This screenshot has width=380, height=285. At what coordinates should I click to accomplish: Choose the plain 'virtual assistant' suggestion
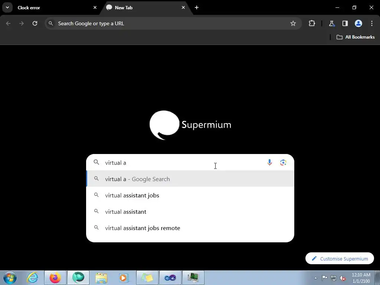pos(190,212)
